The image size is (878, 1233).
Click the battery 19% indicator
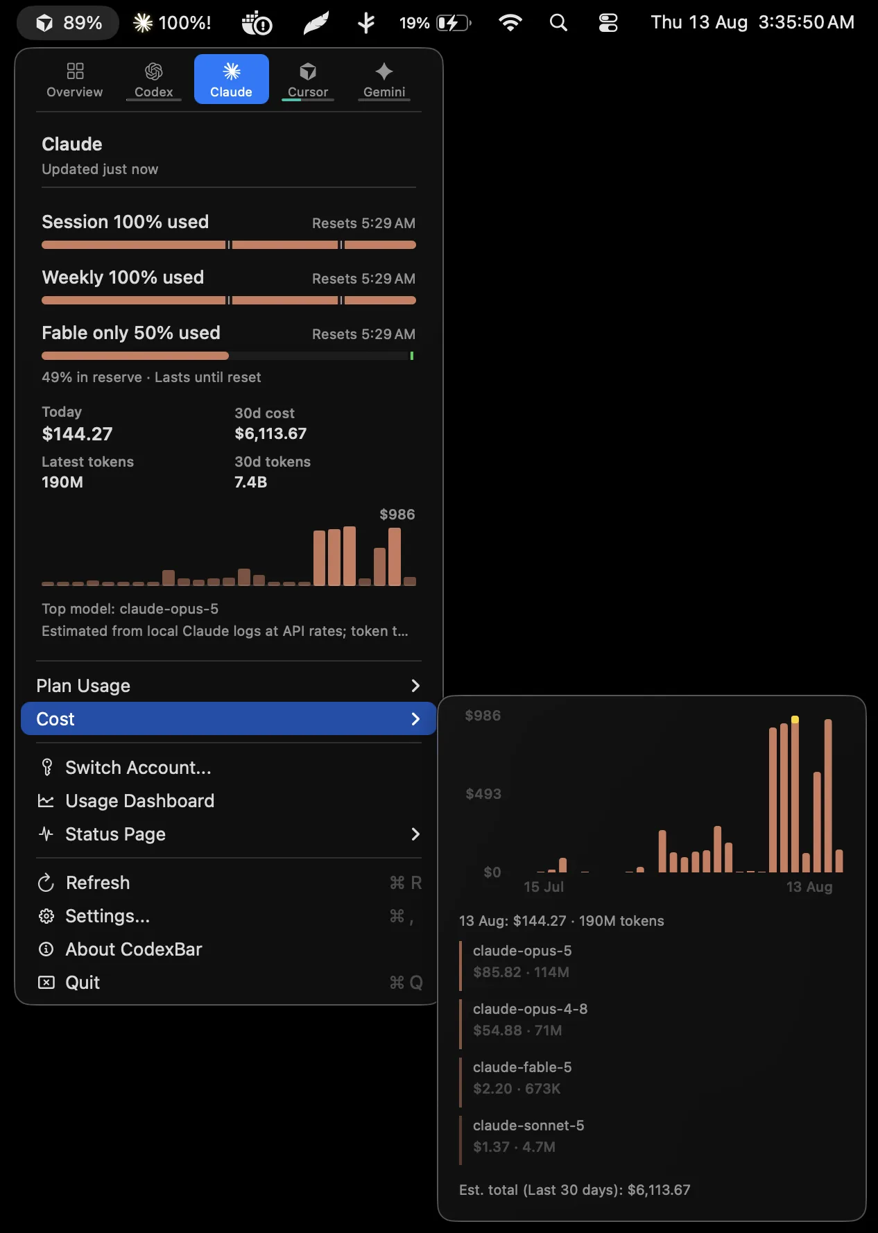tap(435, 23)
